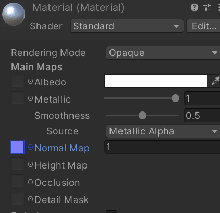Open the Shader dropdown set to Standard
The width and height of the screenshot is (220, 213).
coord(127,26)
